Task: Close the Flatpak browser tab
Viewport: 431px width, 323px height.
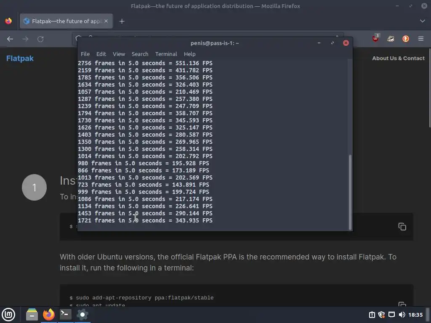Action: click(106, 21)
